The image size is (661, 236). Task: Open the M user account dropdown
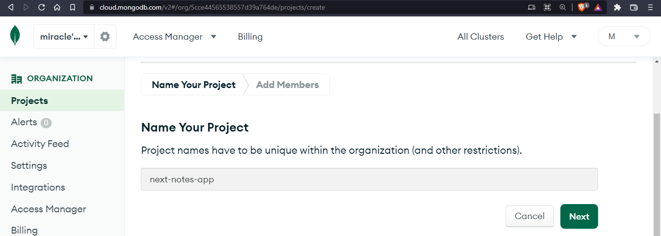coord(624,36)
